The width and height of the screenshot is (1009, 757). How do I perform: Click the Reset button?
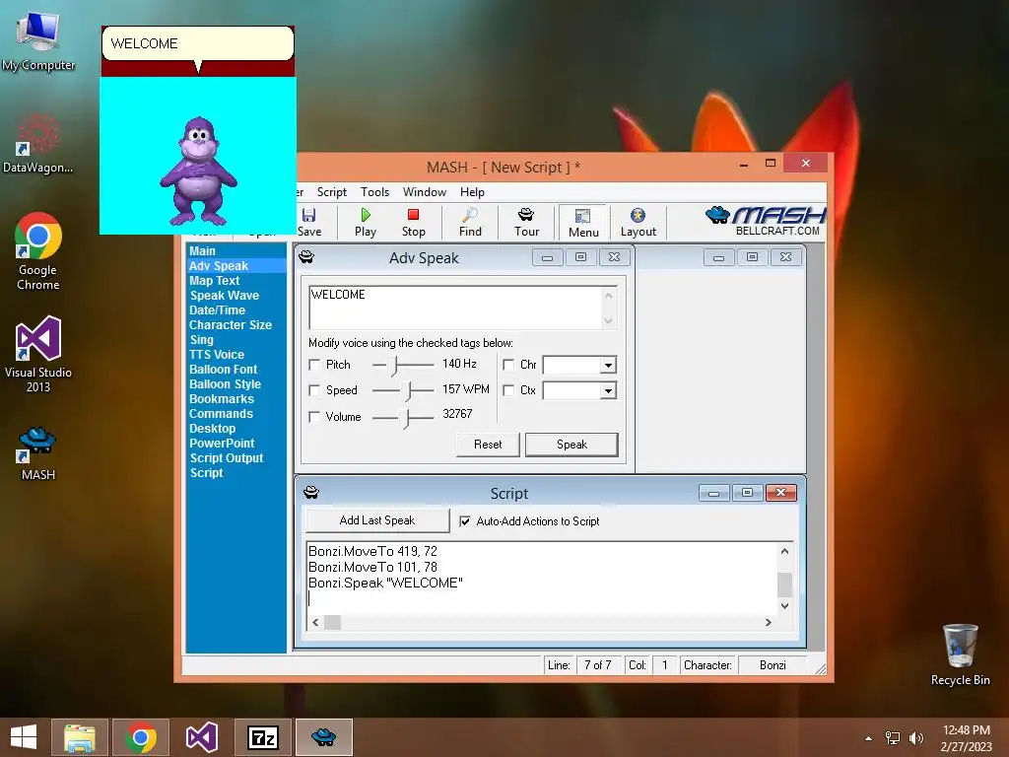(488, 445)
